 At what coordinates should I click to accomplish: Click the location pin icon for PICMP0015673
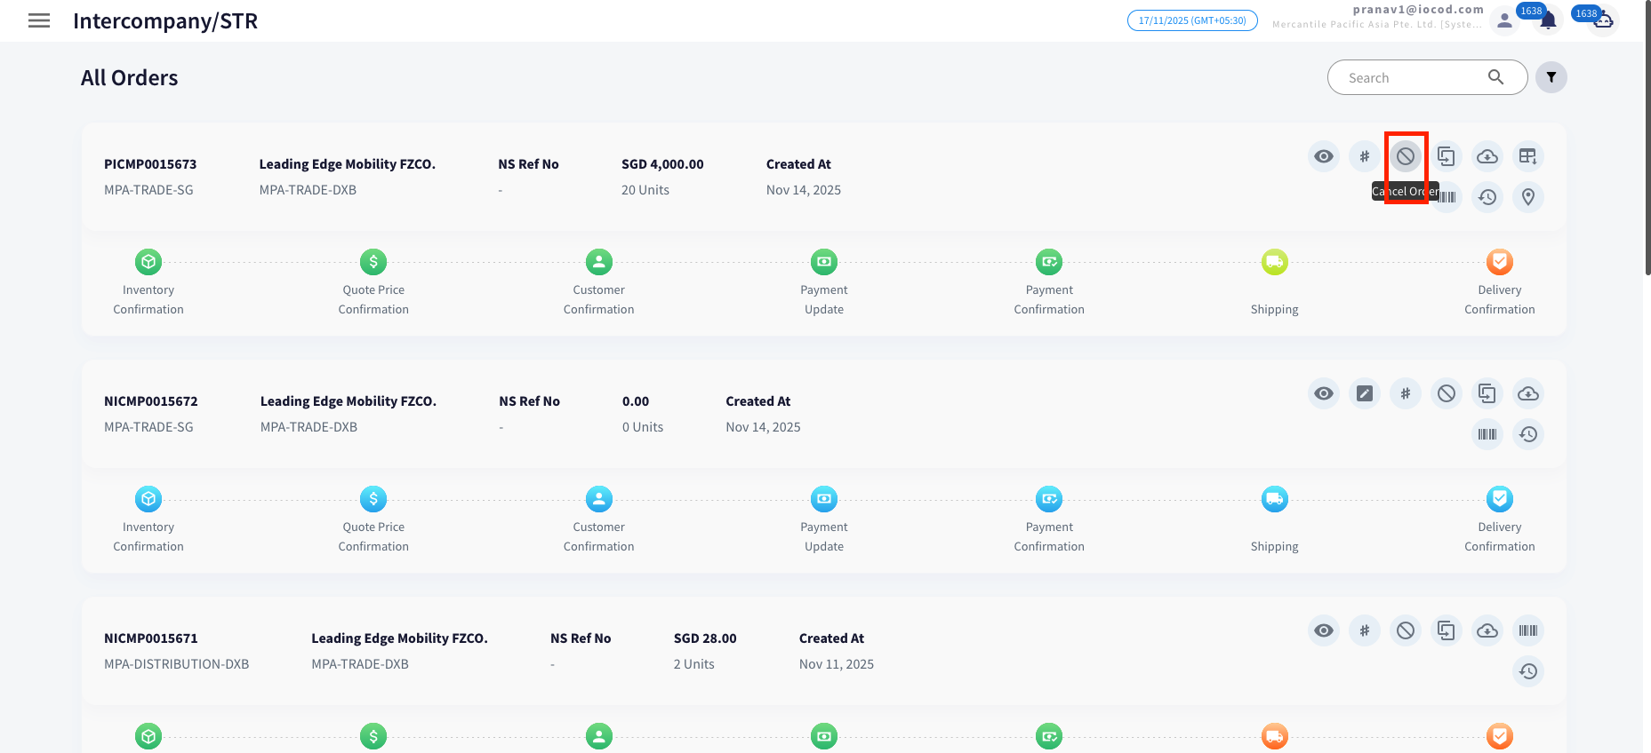(x=1527, y=197)
